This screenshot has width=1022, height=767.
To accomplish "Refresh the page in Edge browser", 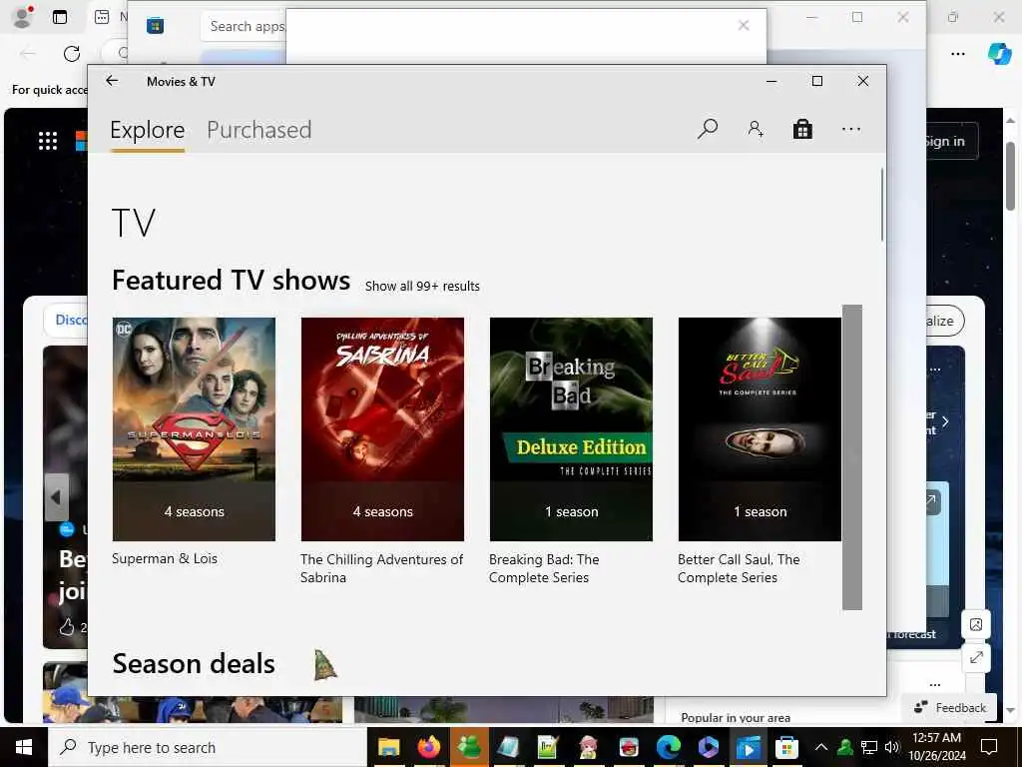I will click(x=72, y=54).
